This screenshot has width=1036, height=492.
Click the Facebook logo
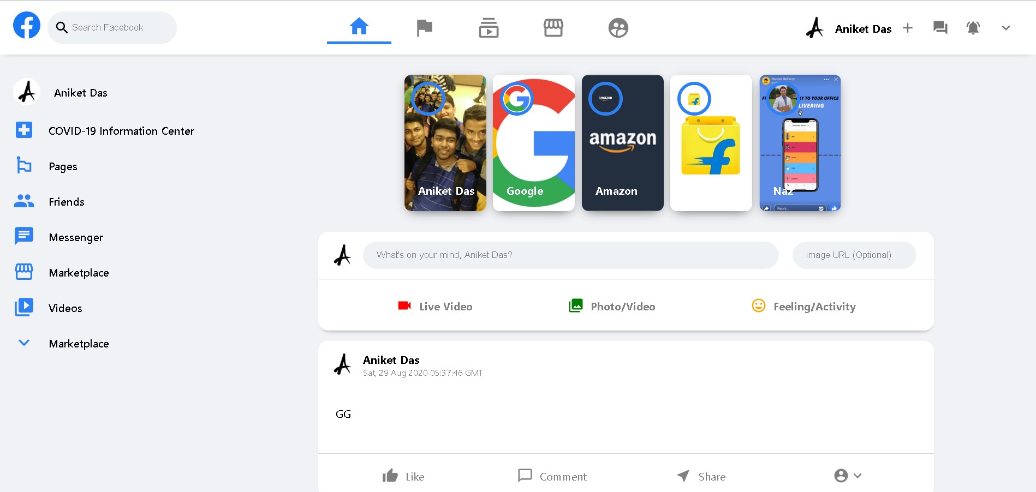pos(27,25)
